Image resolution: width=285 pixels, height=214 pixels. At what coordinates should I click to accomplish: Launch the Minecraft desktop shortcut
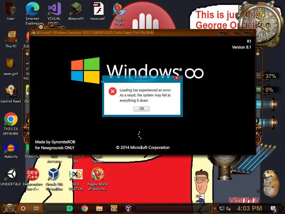tap(76, 11)
